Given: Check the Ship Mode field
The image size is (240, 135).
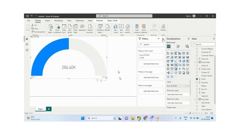Looking at the screenshot, I should 197,102.
